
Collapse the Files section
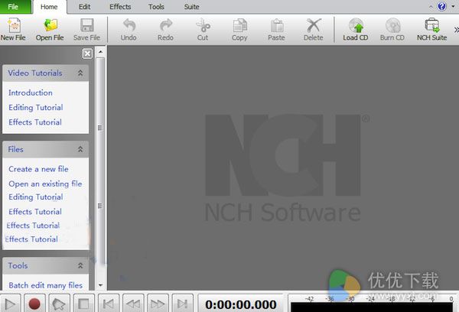(80, 149)
